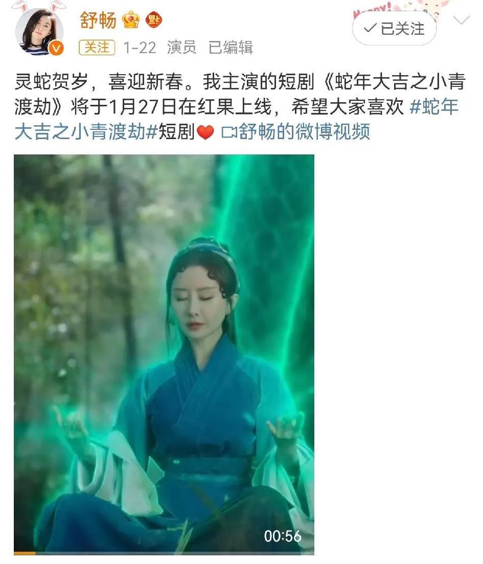483x564 pixels.
Task: Click the post text 灵蛇贺岁
Action: tap(52, 82)
